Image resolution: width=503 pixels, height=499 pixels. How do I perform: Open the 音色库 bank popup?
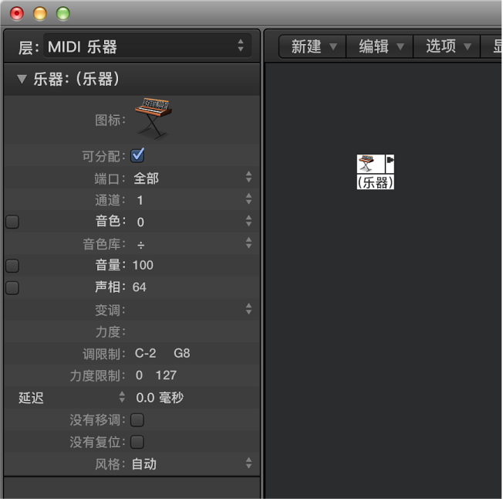(x=192, y=243)
